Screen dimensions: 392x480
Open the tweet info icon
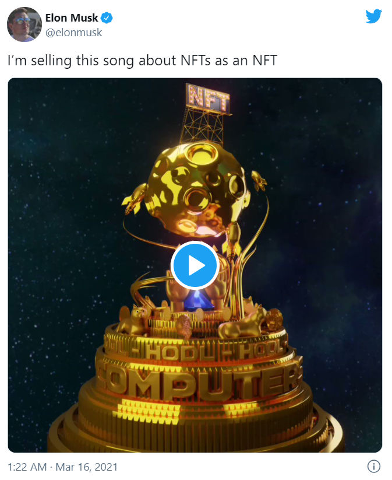(374, 467)
